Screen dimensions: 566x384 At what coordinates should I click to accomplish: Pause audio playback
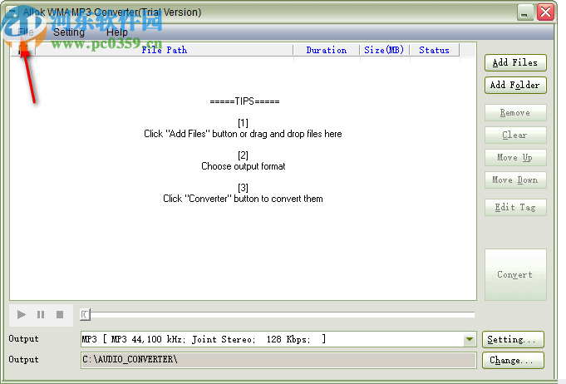click(x=41, y=315)
